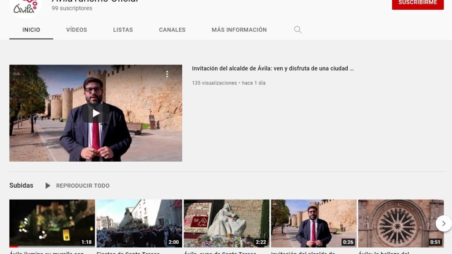Click REPRODUCIR TODO link
452x254 pixels.
point(83,186)
